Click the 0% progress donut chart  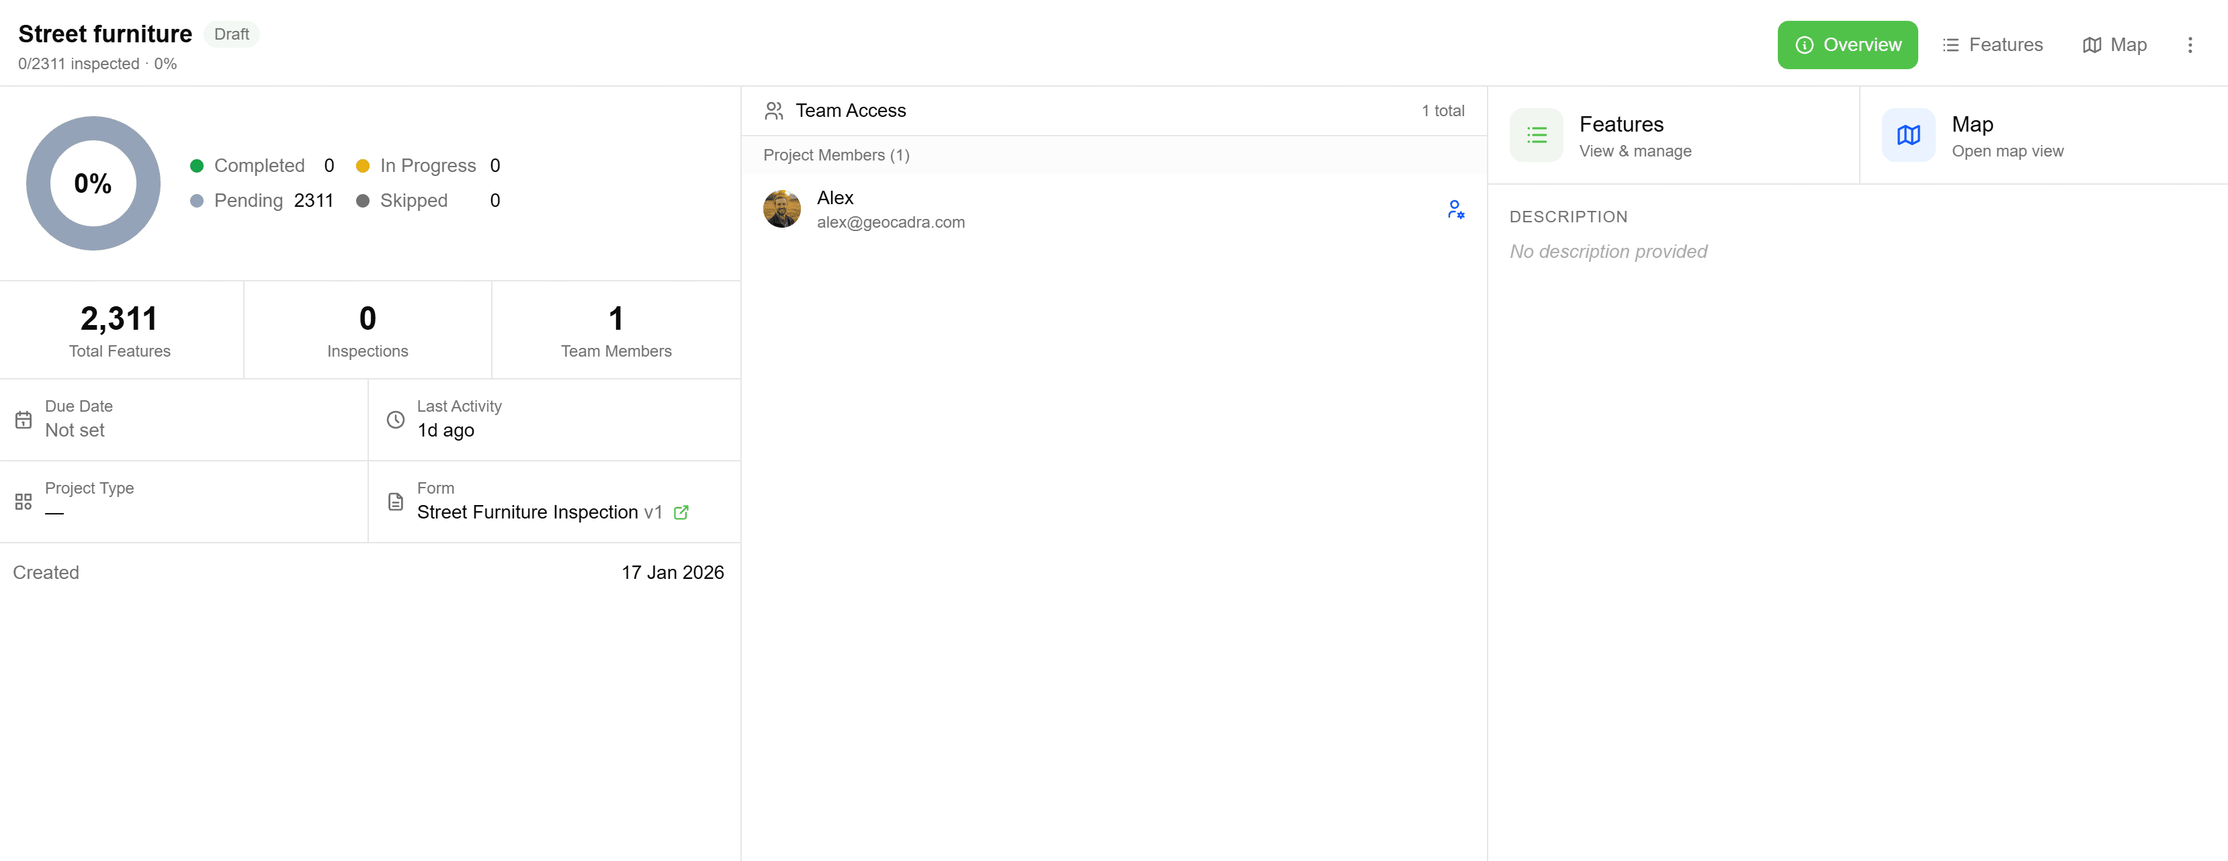(x=93, y=183)
